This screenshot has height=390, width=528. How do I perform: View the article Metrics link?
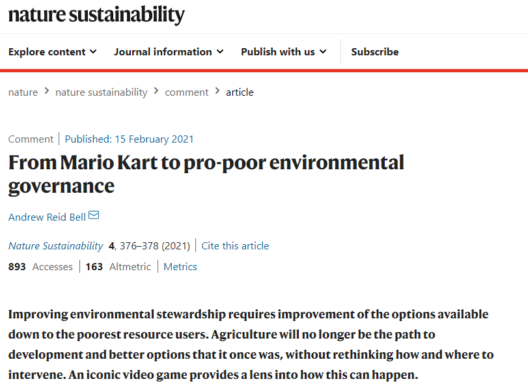coord(180,267)
